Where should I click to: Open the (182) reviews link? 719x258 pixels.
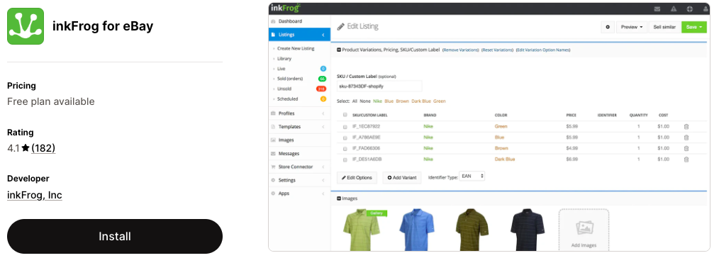(43, 148)
